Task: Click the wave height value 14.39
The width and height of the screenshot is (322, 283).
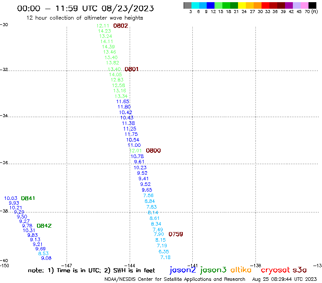Action: (108, 47)
